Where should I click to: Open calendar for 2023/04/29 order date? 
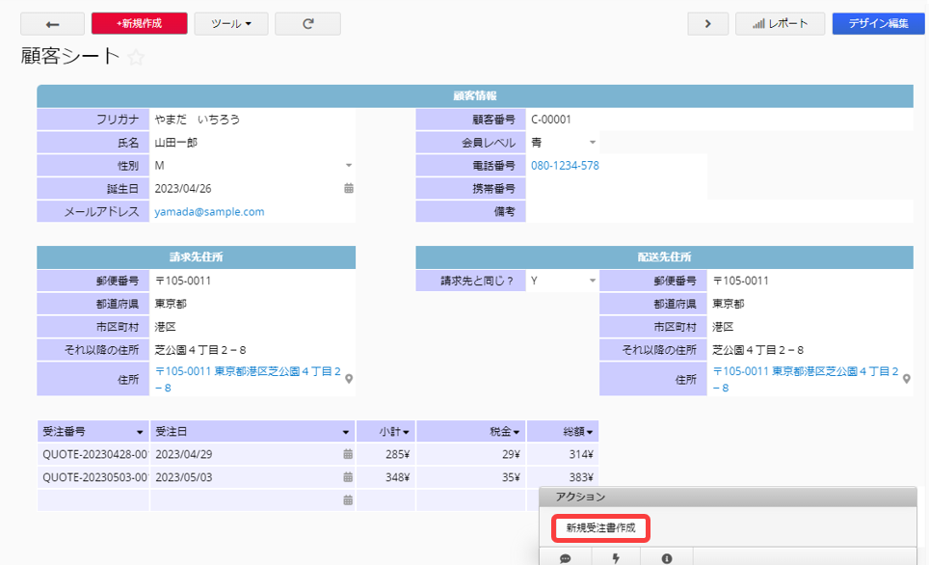click(349, 454)
